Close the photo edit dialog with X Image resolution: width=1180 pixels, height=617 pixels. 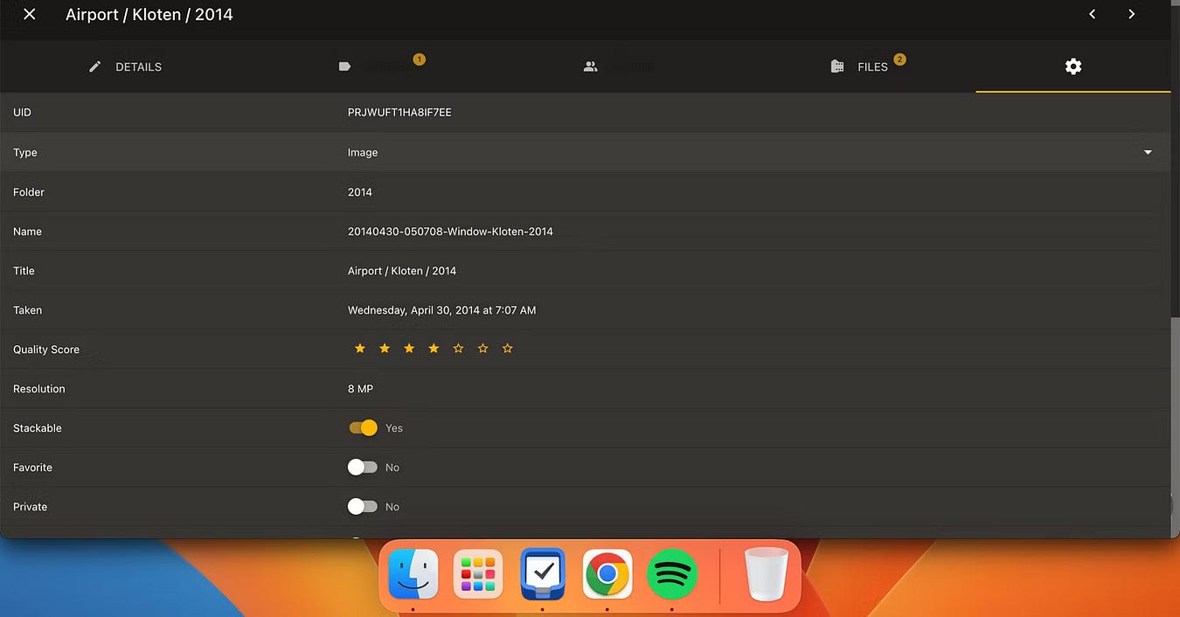(x=30, y=15)
